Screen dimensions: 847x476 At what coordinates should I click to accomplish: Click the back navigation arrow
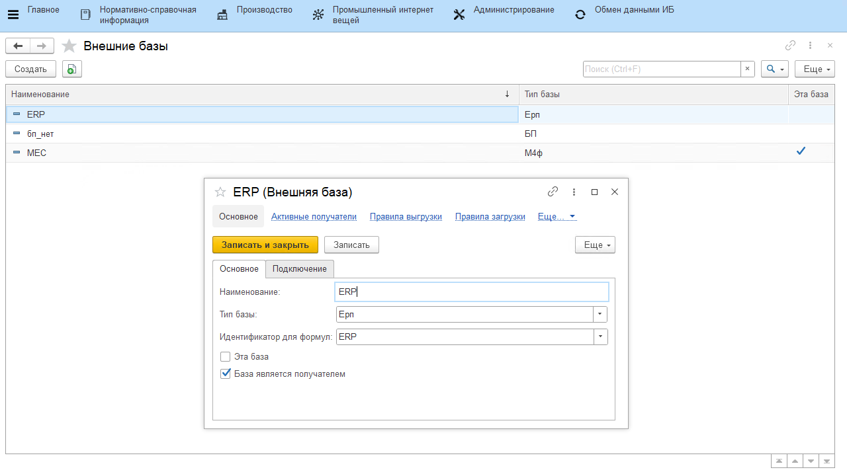(18, 46)
